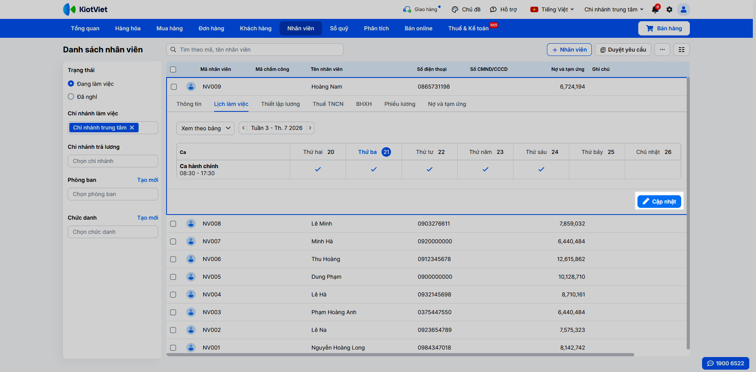Open the Thuế & Kế toán menu
This screenshot has width=756, height=372.
469,28
